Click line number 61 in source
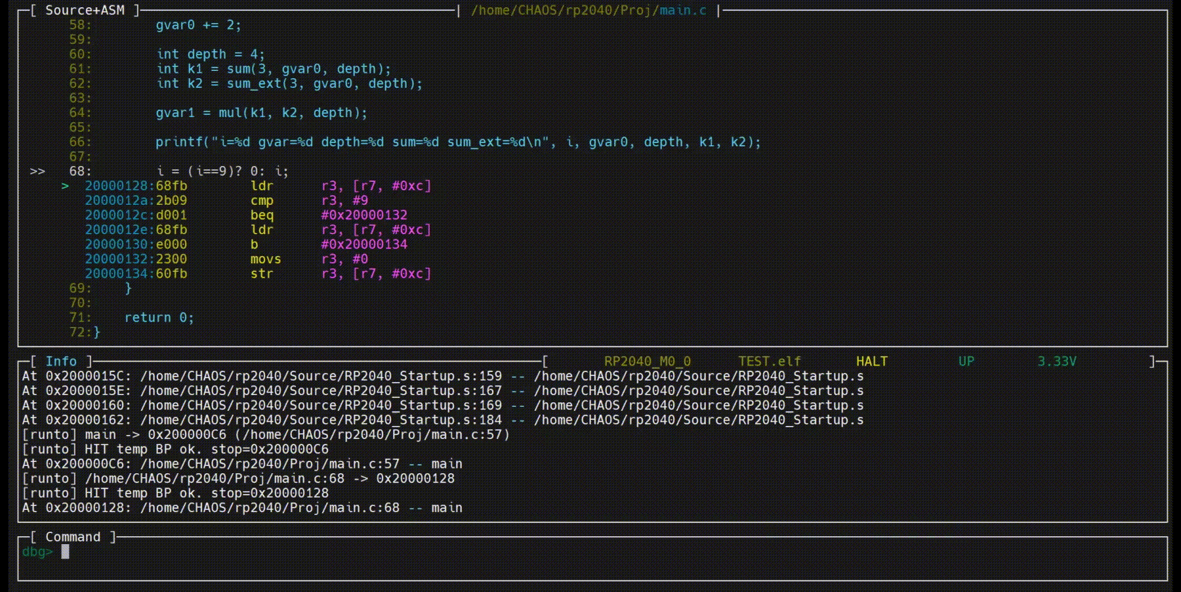Image resolution: width=1181 pixels, height=592 pixels. pyautogui.click(x=80, y=69)
